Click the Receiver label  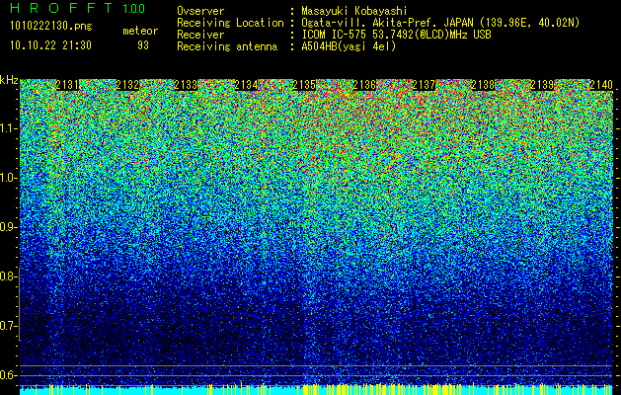click(200, 35)
